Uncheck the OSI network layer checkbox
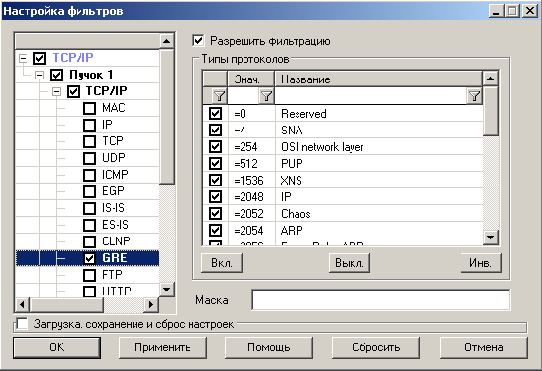The height and width of the screenshot is (371, 542). pos(215,146)
